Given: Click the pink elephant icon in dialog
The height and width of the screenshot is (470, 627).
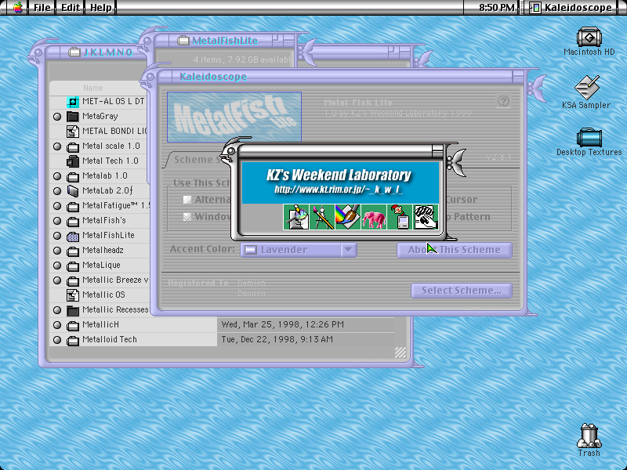Looking at the screenshot, I should click(374, 217).
